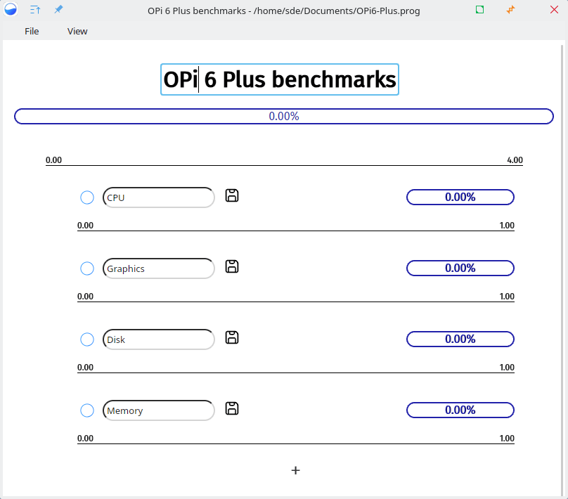This screenshot has height=499, width=568.
Task: Click the save icon next to CPU
Action: pyautogui.click(x=232, y=195)
